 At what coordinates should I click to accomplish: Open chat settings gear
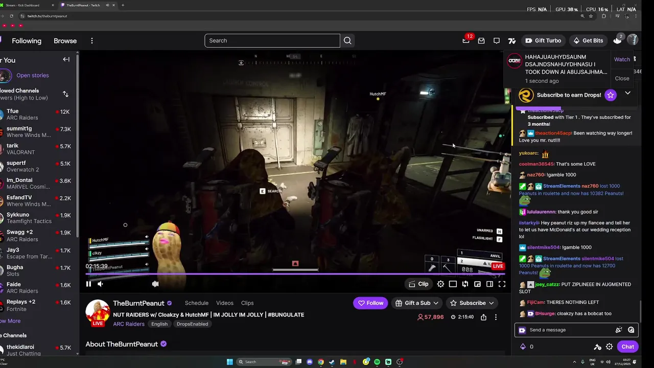pyautogui.click(x=609, y=347)
